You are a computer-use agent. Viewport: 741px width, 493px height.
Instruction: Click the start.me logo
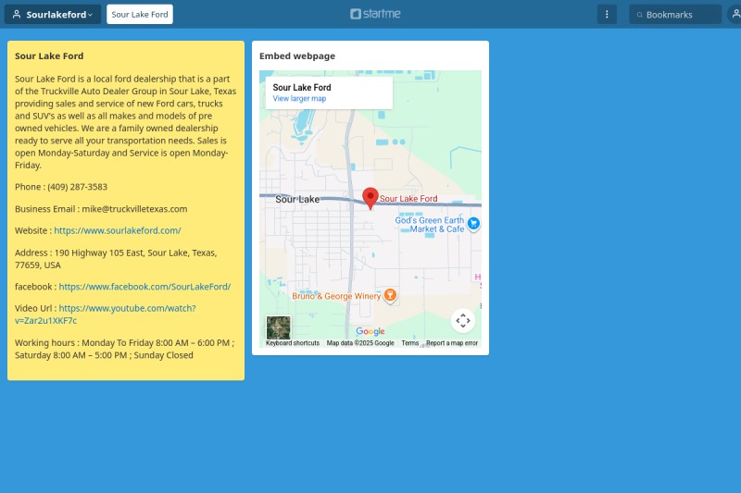(x=375, y=14)
